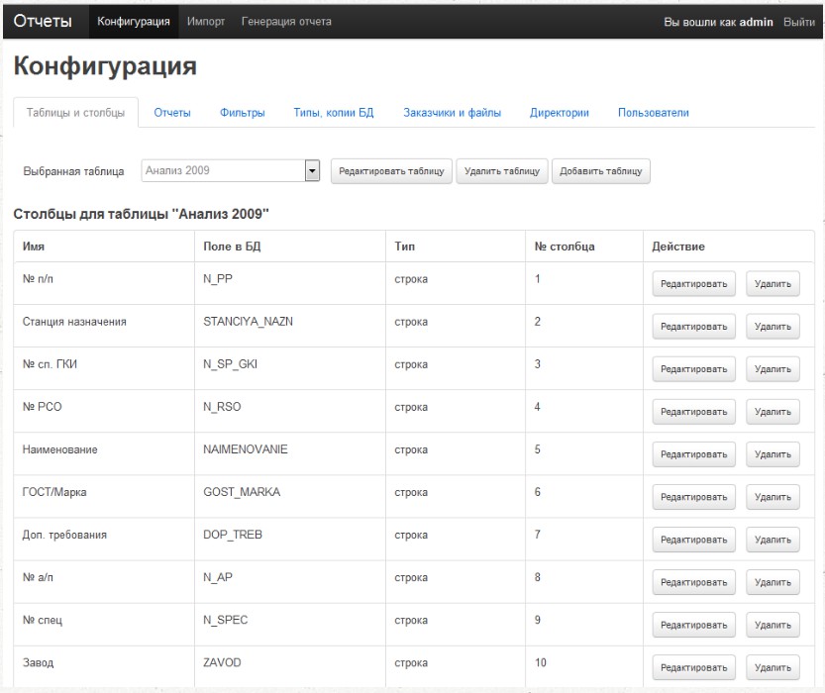Edit the № спец row
Screen dimensions: 825x693
pos(693,625)
